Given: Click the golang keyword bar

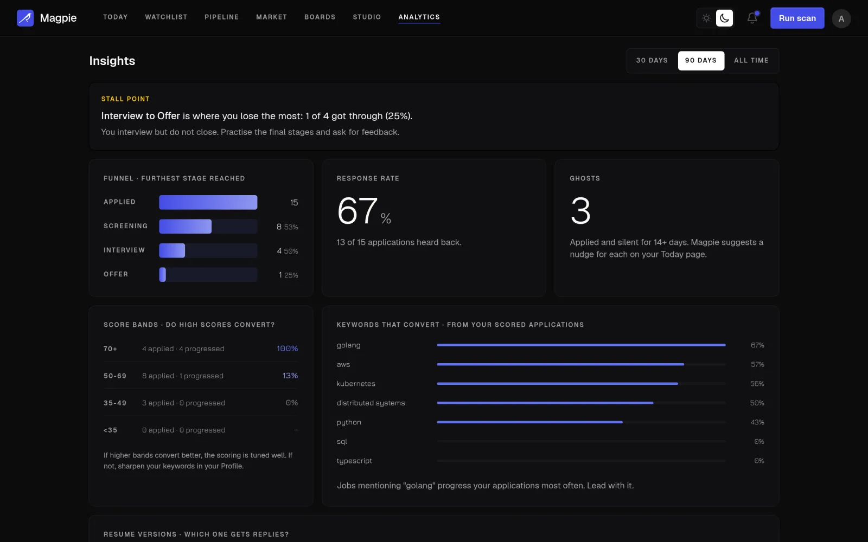Looking at the screenshot, I should tap(581, 345).
